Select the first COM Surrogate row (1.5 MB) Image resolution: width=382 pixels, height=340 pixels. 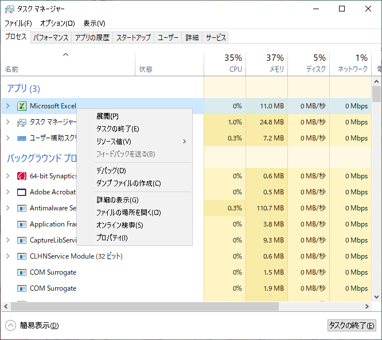pyautogui.click(x=186, y=272)
